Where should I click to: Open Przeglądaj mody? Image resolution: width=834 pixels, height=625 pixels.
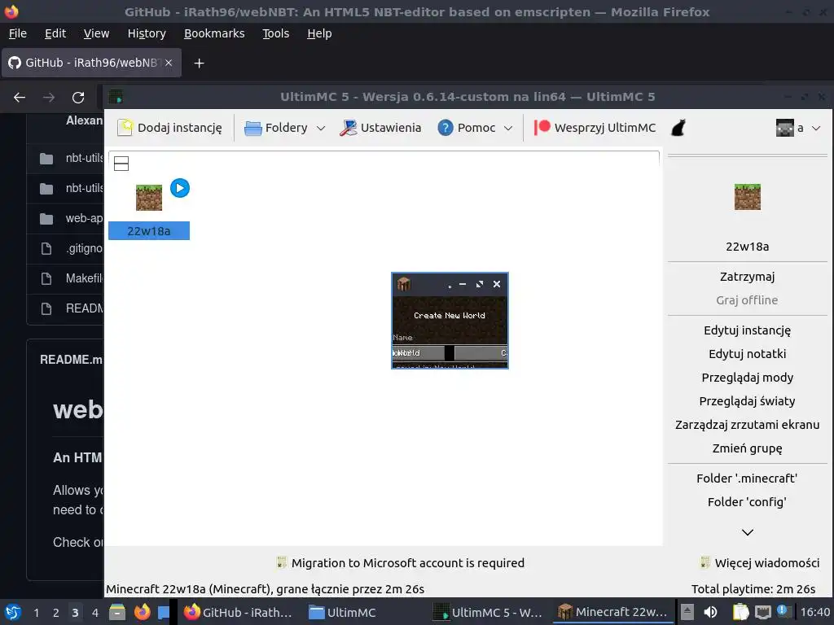748,378
